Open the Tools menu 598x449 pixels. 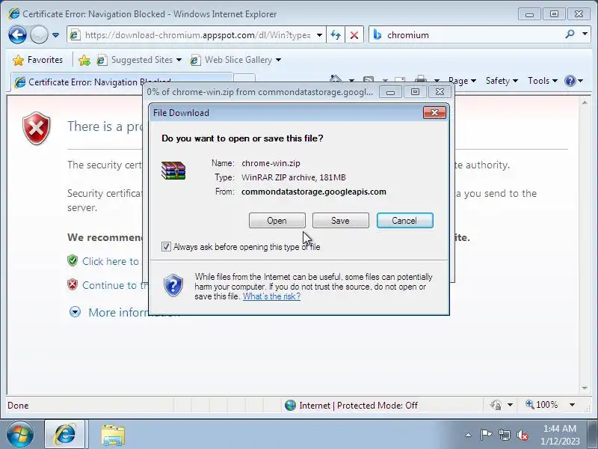point(543,81)
